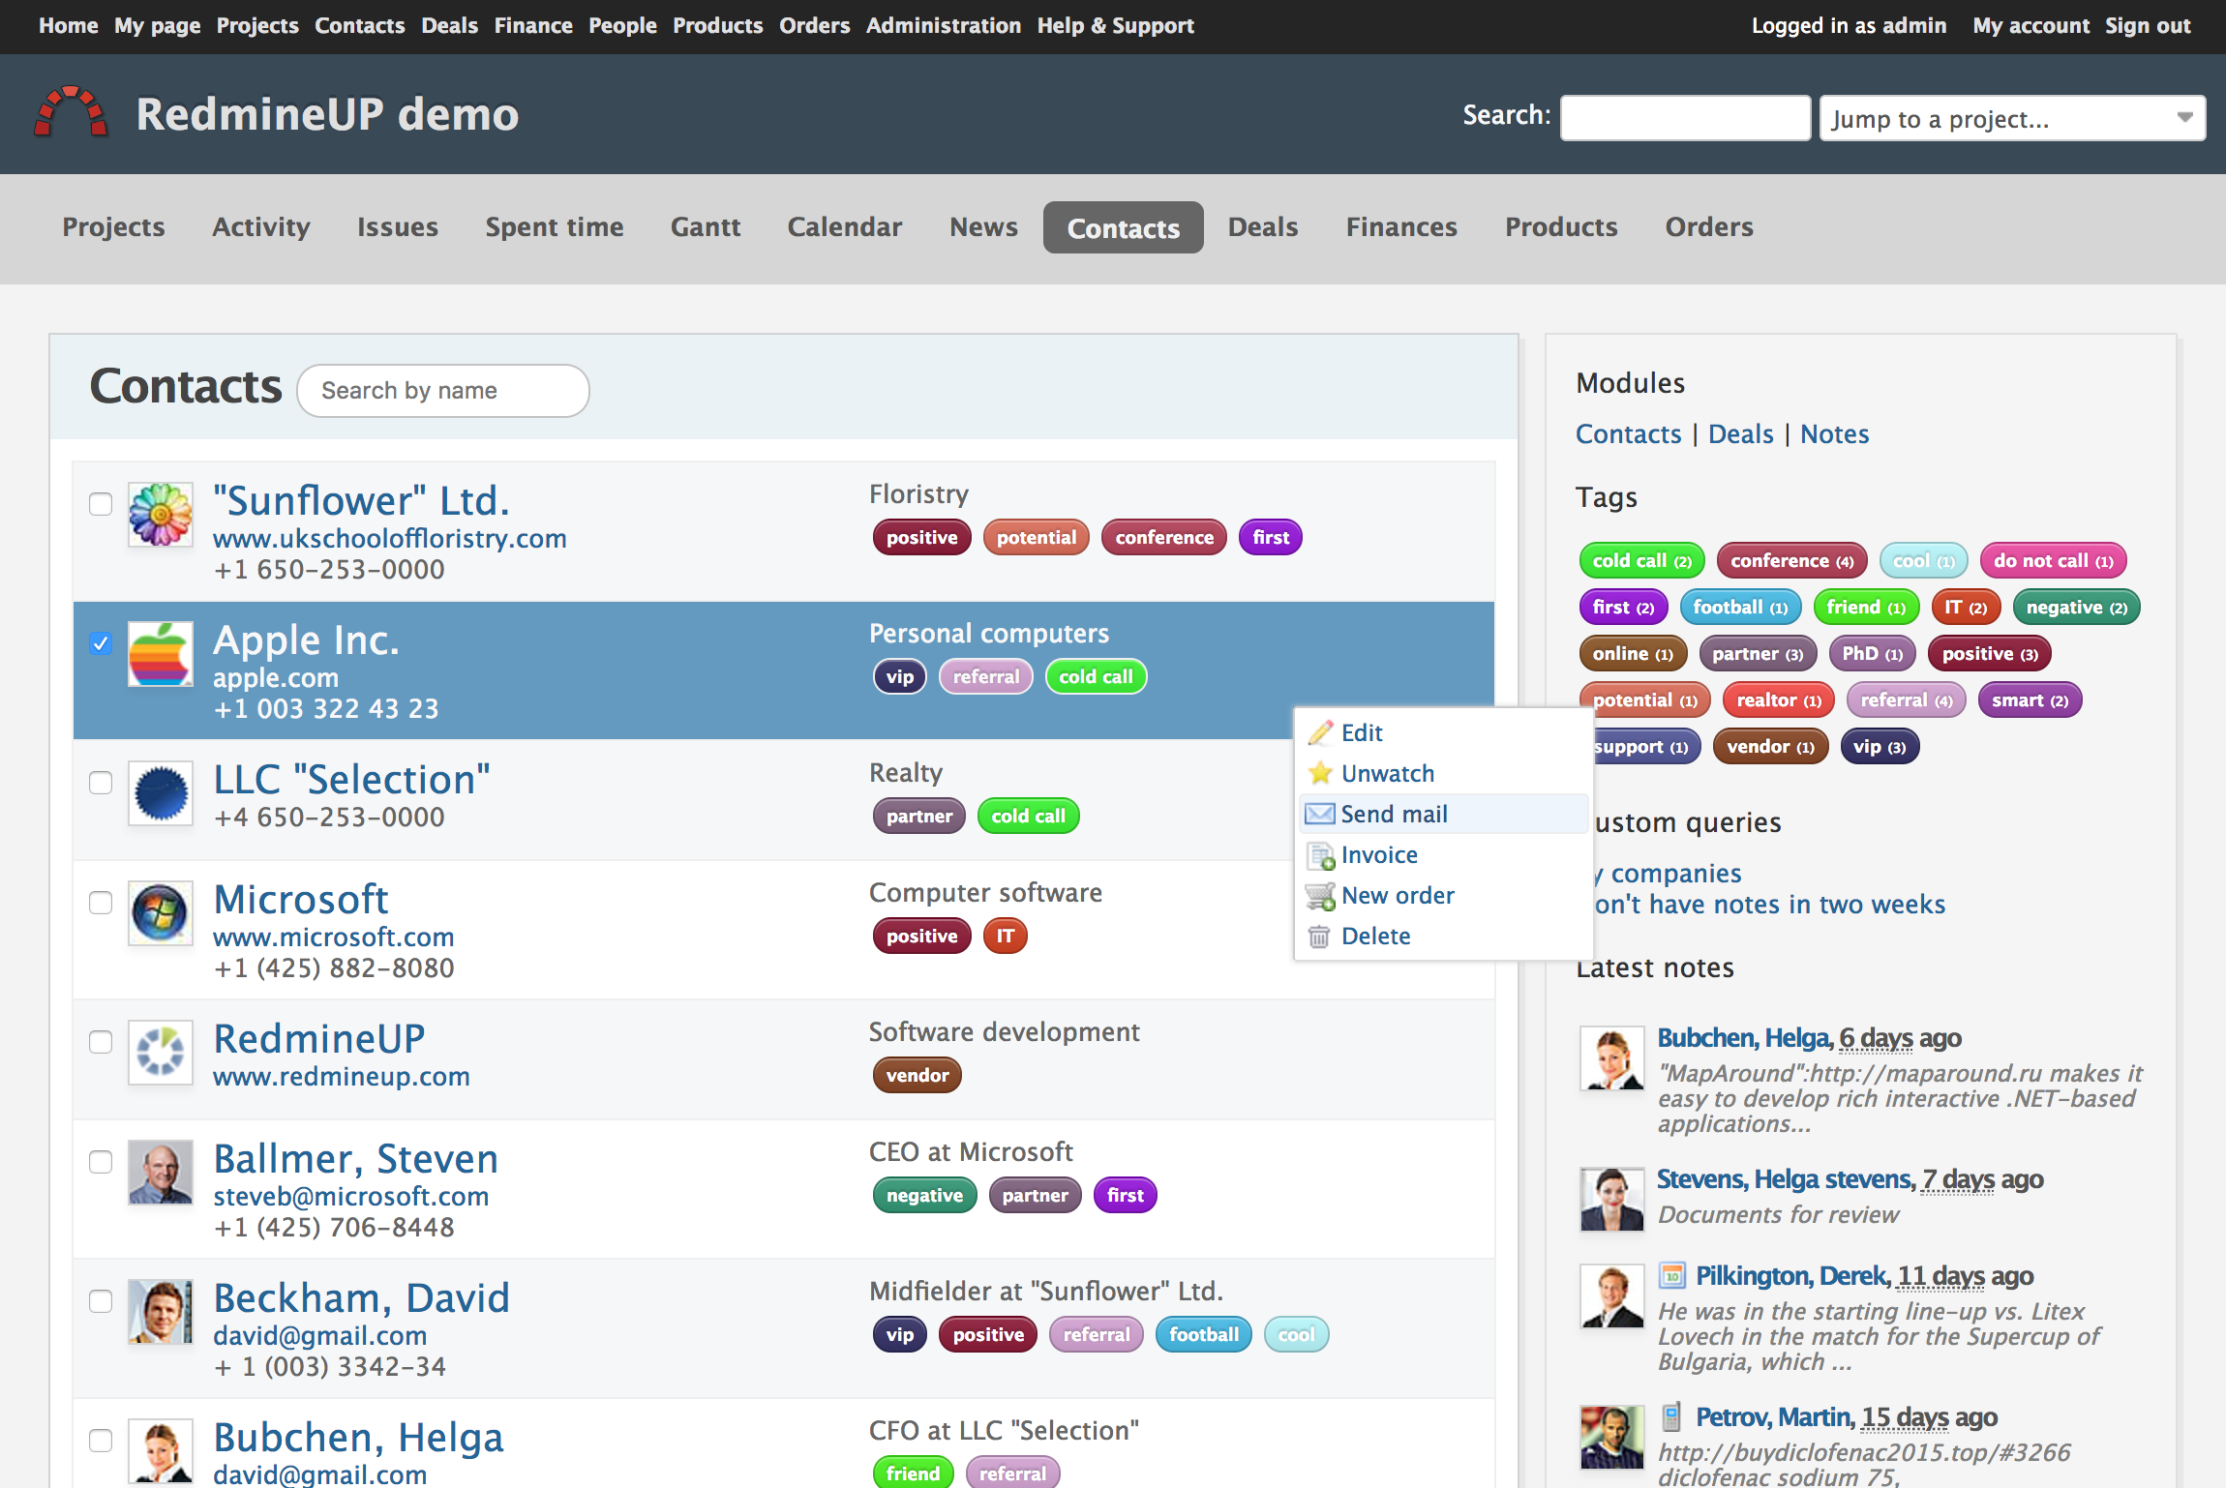
Task: Switch to the Deals tab
Action: 1262,227
